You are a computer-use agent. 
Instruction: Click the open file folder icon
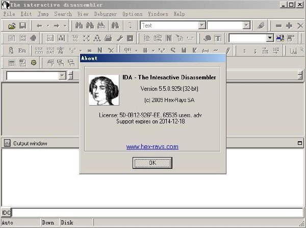(x=12, y=26)
